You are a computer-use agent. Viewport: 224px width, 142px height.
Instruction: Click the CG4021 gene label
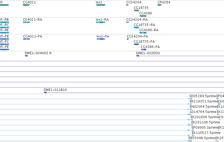click(x=29, y=2)
